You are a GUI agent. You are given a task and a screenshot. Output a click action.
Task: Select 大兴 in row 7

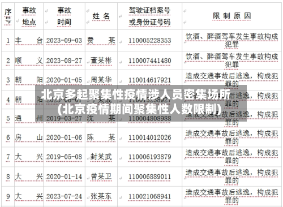(29, 157)
